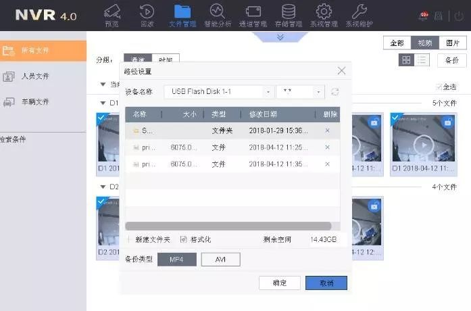Viewport: 471px width, 311px height.
Task: Collapse the D2 channel group
Action: 103,187
